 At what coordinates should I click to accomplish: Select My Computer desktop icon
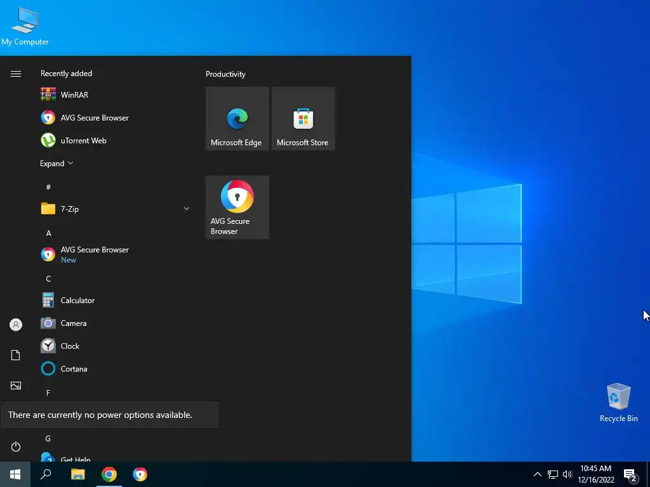(x=25, y=26)
